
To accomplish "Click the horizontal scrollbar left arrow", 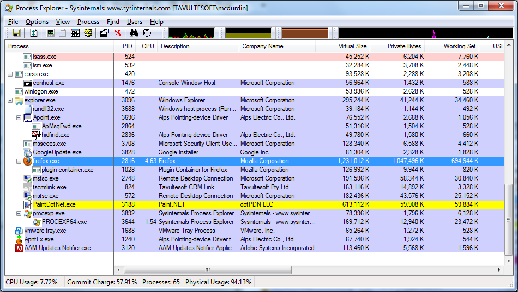I will pos(118,270).
